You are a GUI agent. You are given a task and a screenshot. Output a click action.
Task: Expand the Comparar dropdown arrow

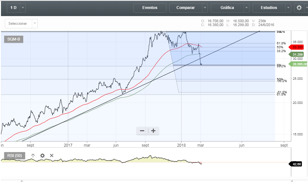click(205, 8)
